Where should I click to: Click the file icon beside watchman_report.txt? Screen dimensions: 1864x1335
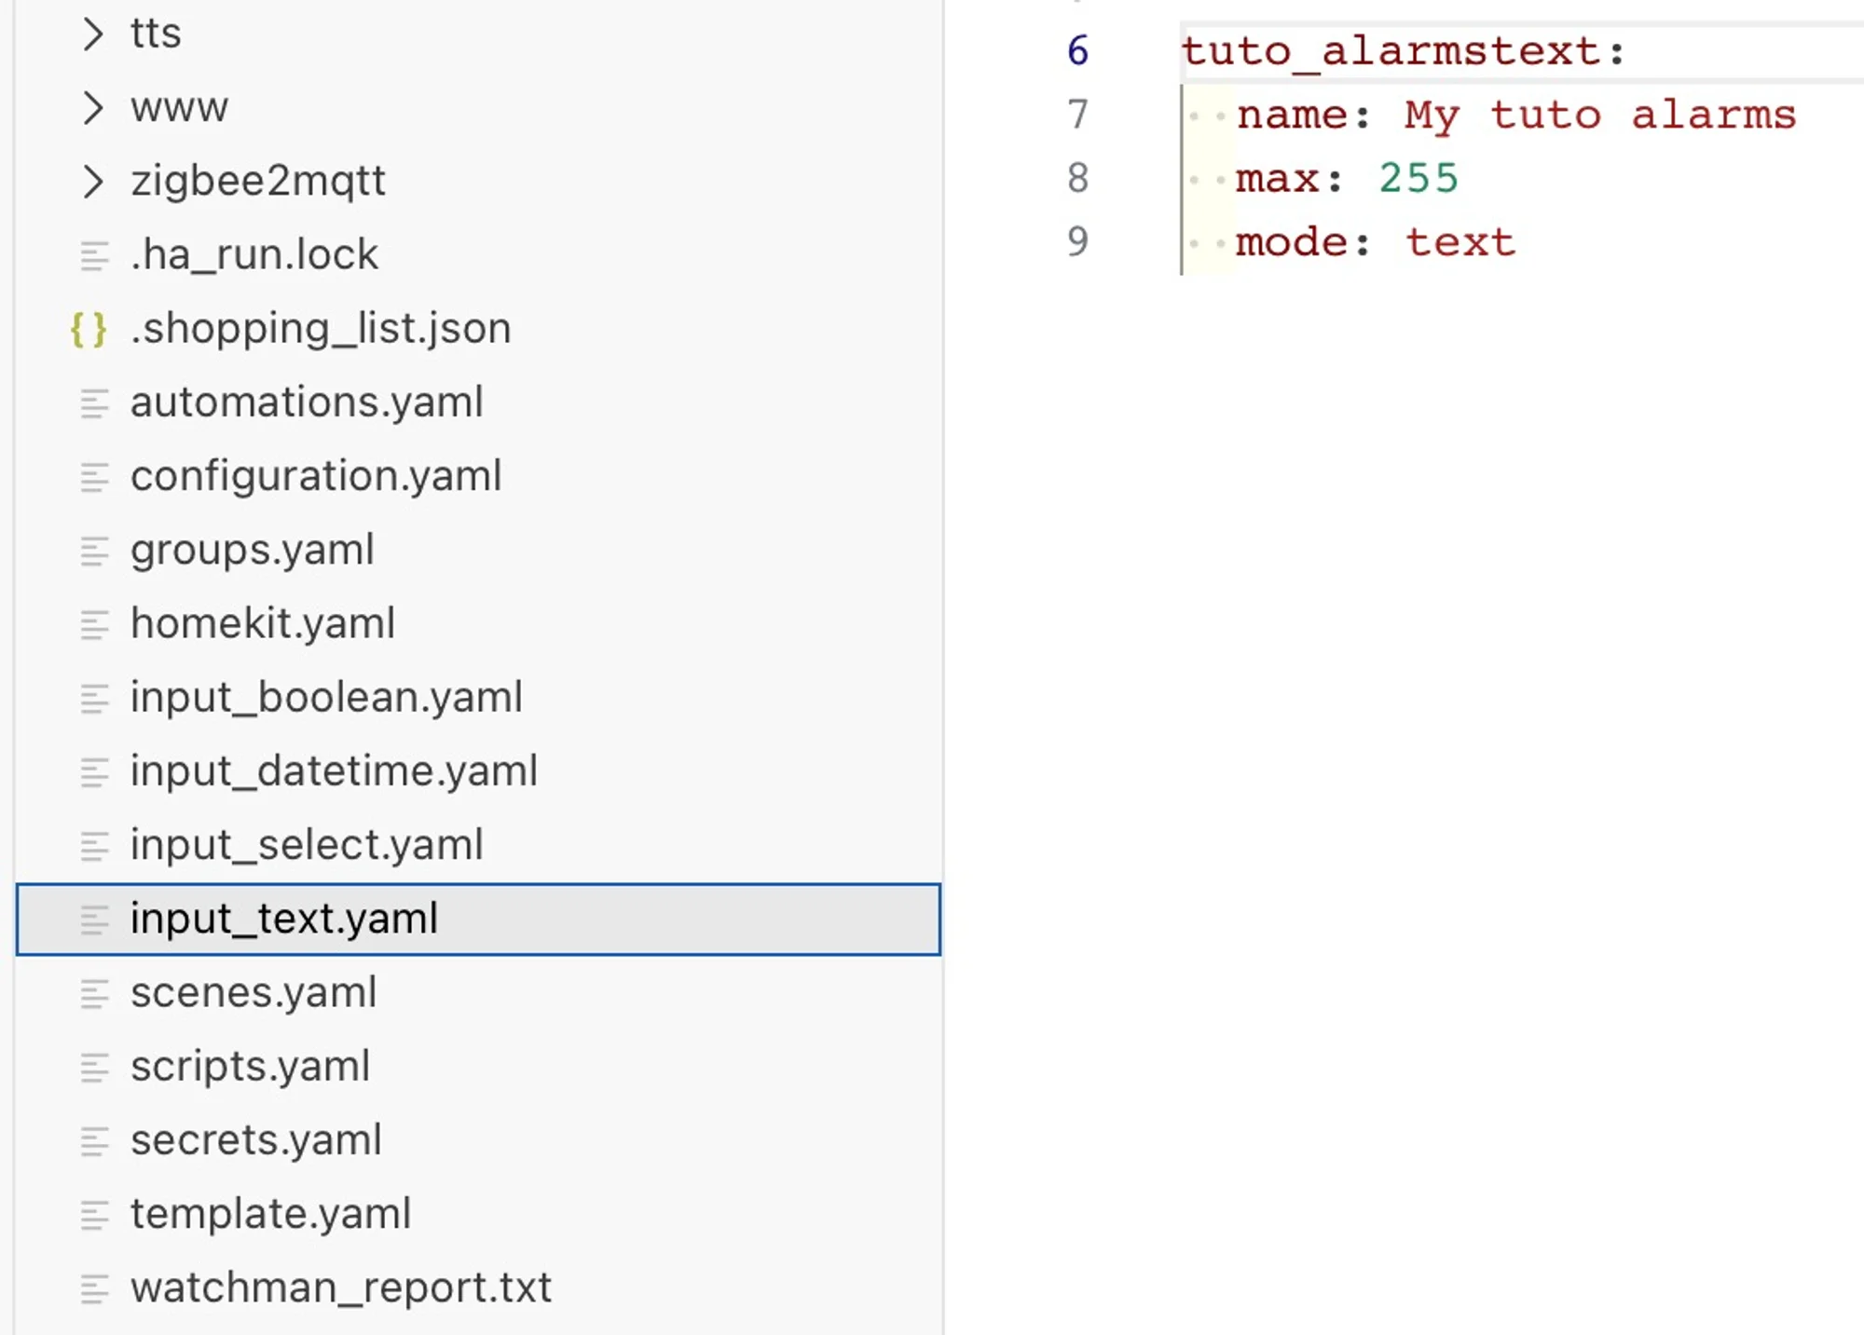coord(94,1288)
